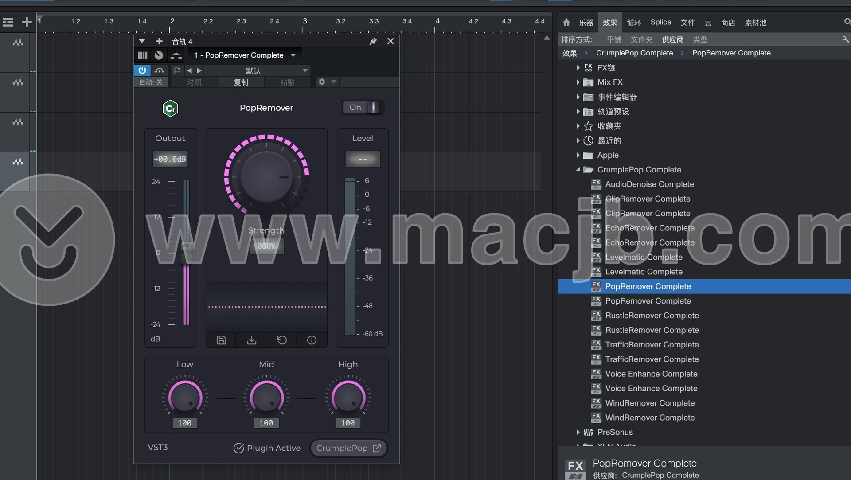Go to 效果 in the breadcrumb
The width and height of the screenshot is (851, 480).
570,53
